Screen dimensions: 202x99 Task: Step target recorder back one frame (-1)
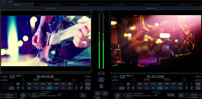point(146,84)
